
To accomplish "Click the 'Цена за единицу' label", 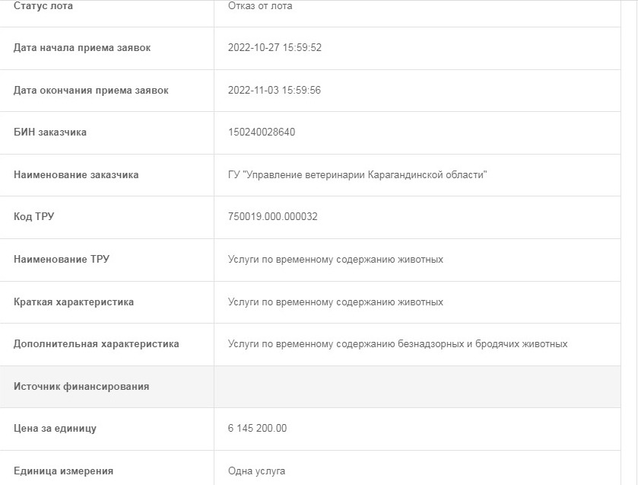I will pos(55,429).
